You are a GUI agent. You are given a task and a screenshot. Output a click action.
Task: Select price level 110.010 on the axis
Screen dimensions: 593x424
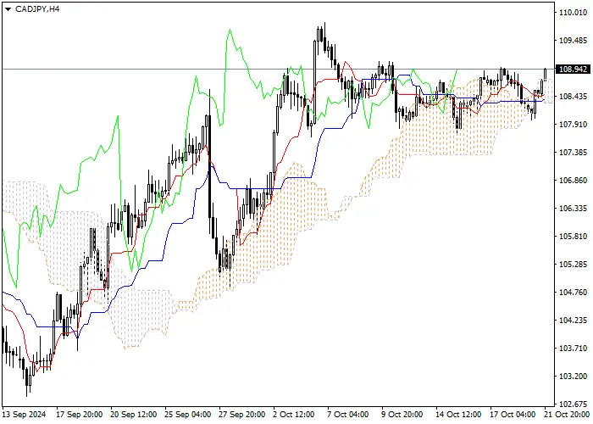click(x=573, y=13)
